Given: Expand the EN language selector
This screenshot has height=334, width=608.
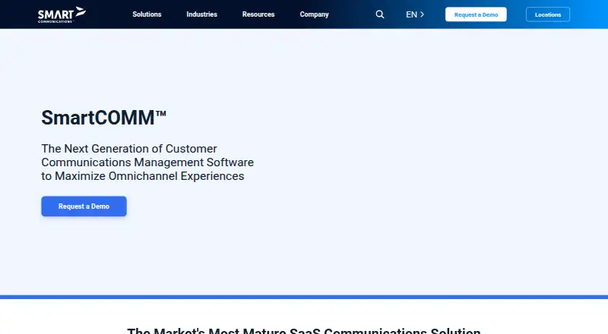Looking at the screenshot, I should (x=415, y=14).
